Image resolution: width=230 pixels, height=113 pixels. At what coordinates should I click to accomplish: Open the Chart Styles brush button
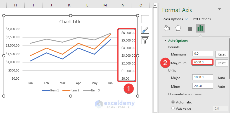tap(145, 30)
